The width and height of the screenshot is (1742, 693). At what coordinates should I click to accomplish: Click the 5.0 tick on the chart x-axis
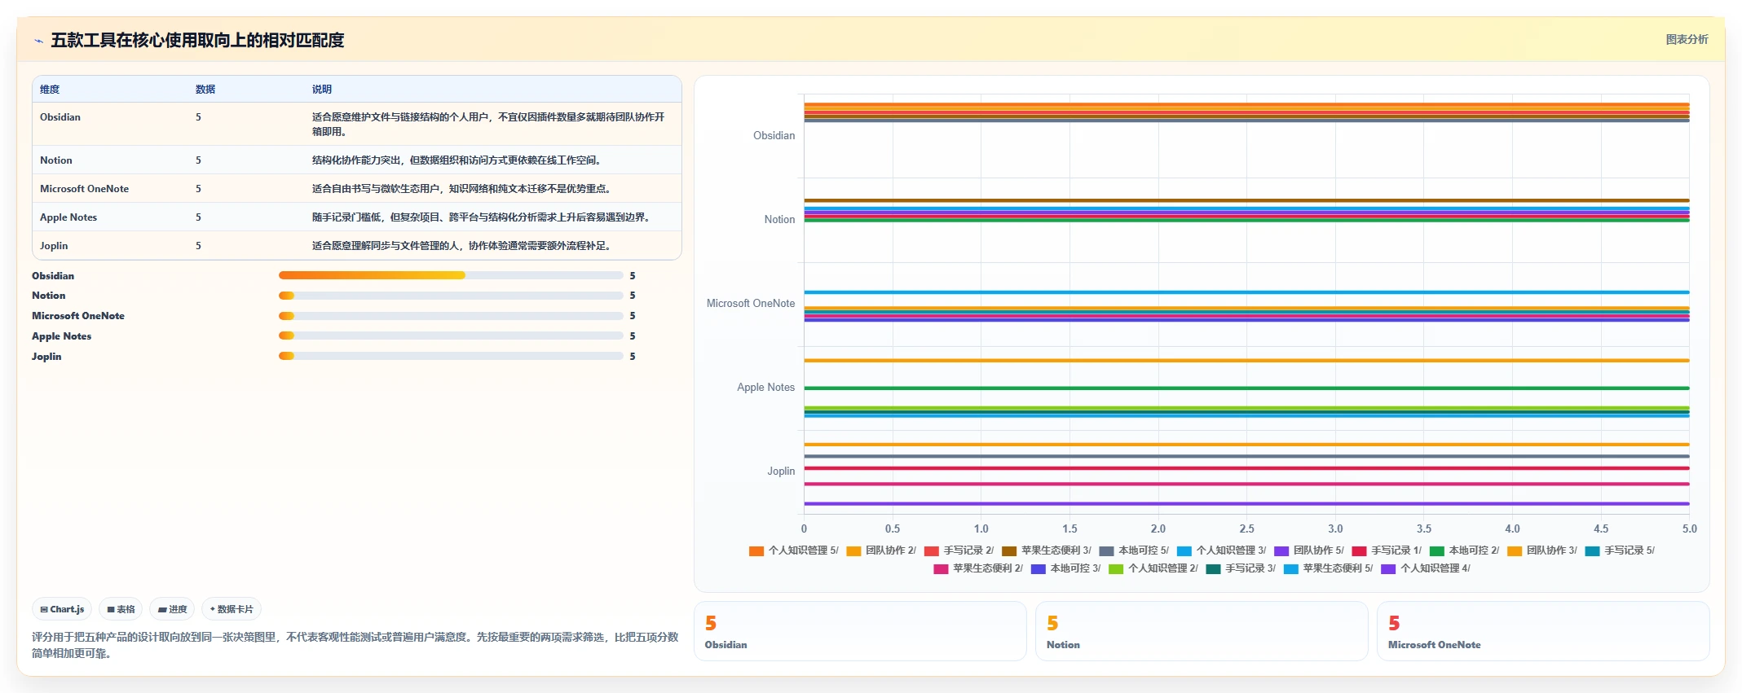click(x=1690, y=529)
